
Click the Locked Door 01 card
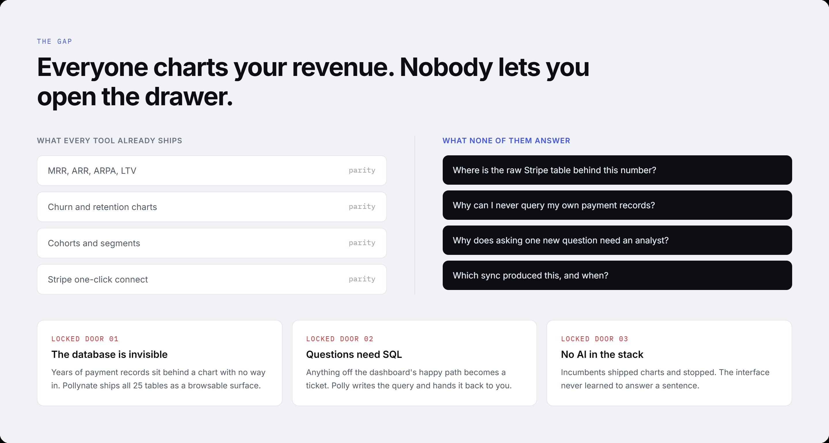pos(160,363)
